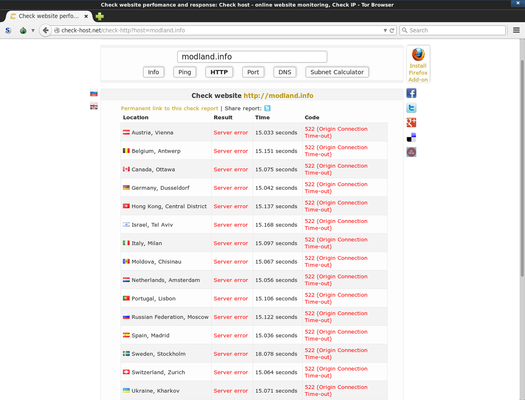Open a new browser tab with plus button
525x400 pixels.
[x=99, y=16]
